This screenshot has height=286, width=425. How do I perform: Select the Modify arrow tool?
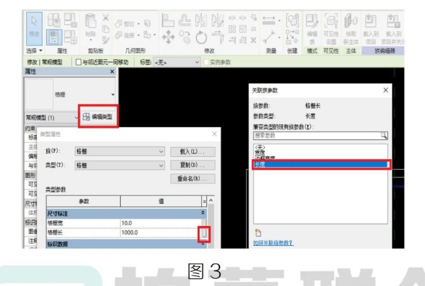[34, 28]
